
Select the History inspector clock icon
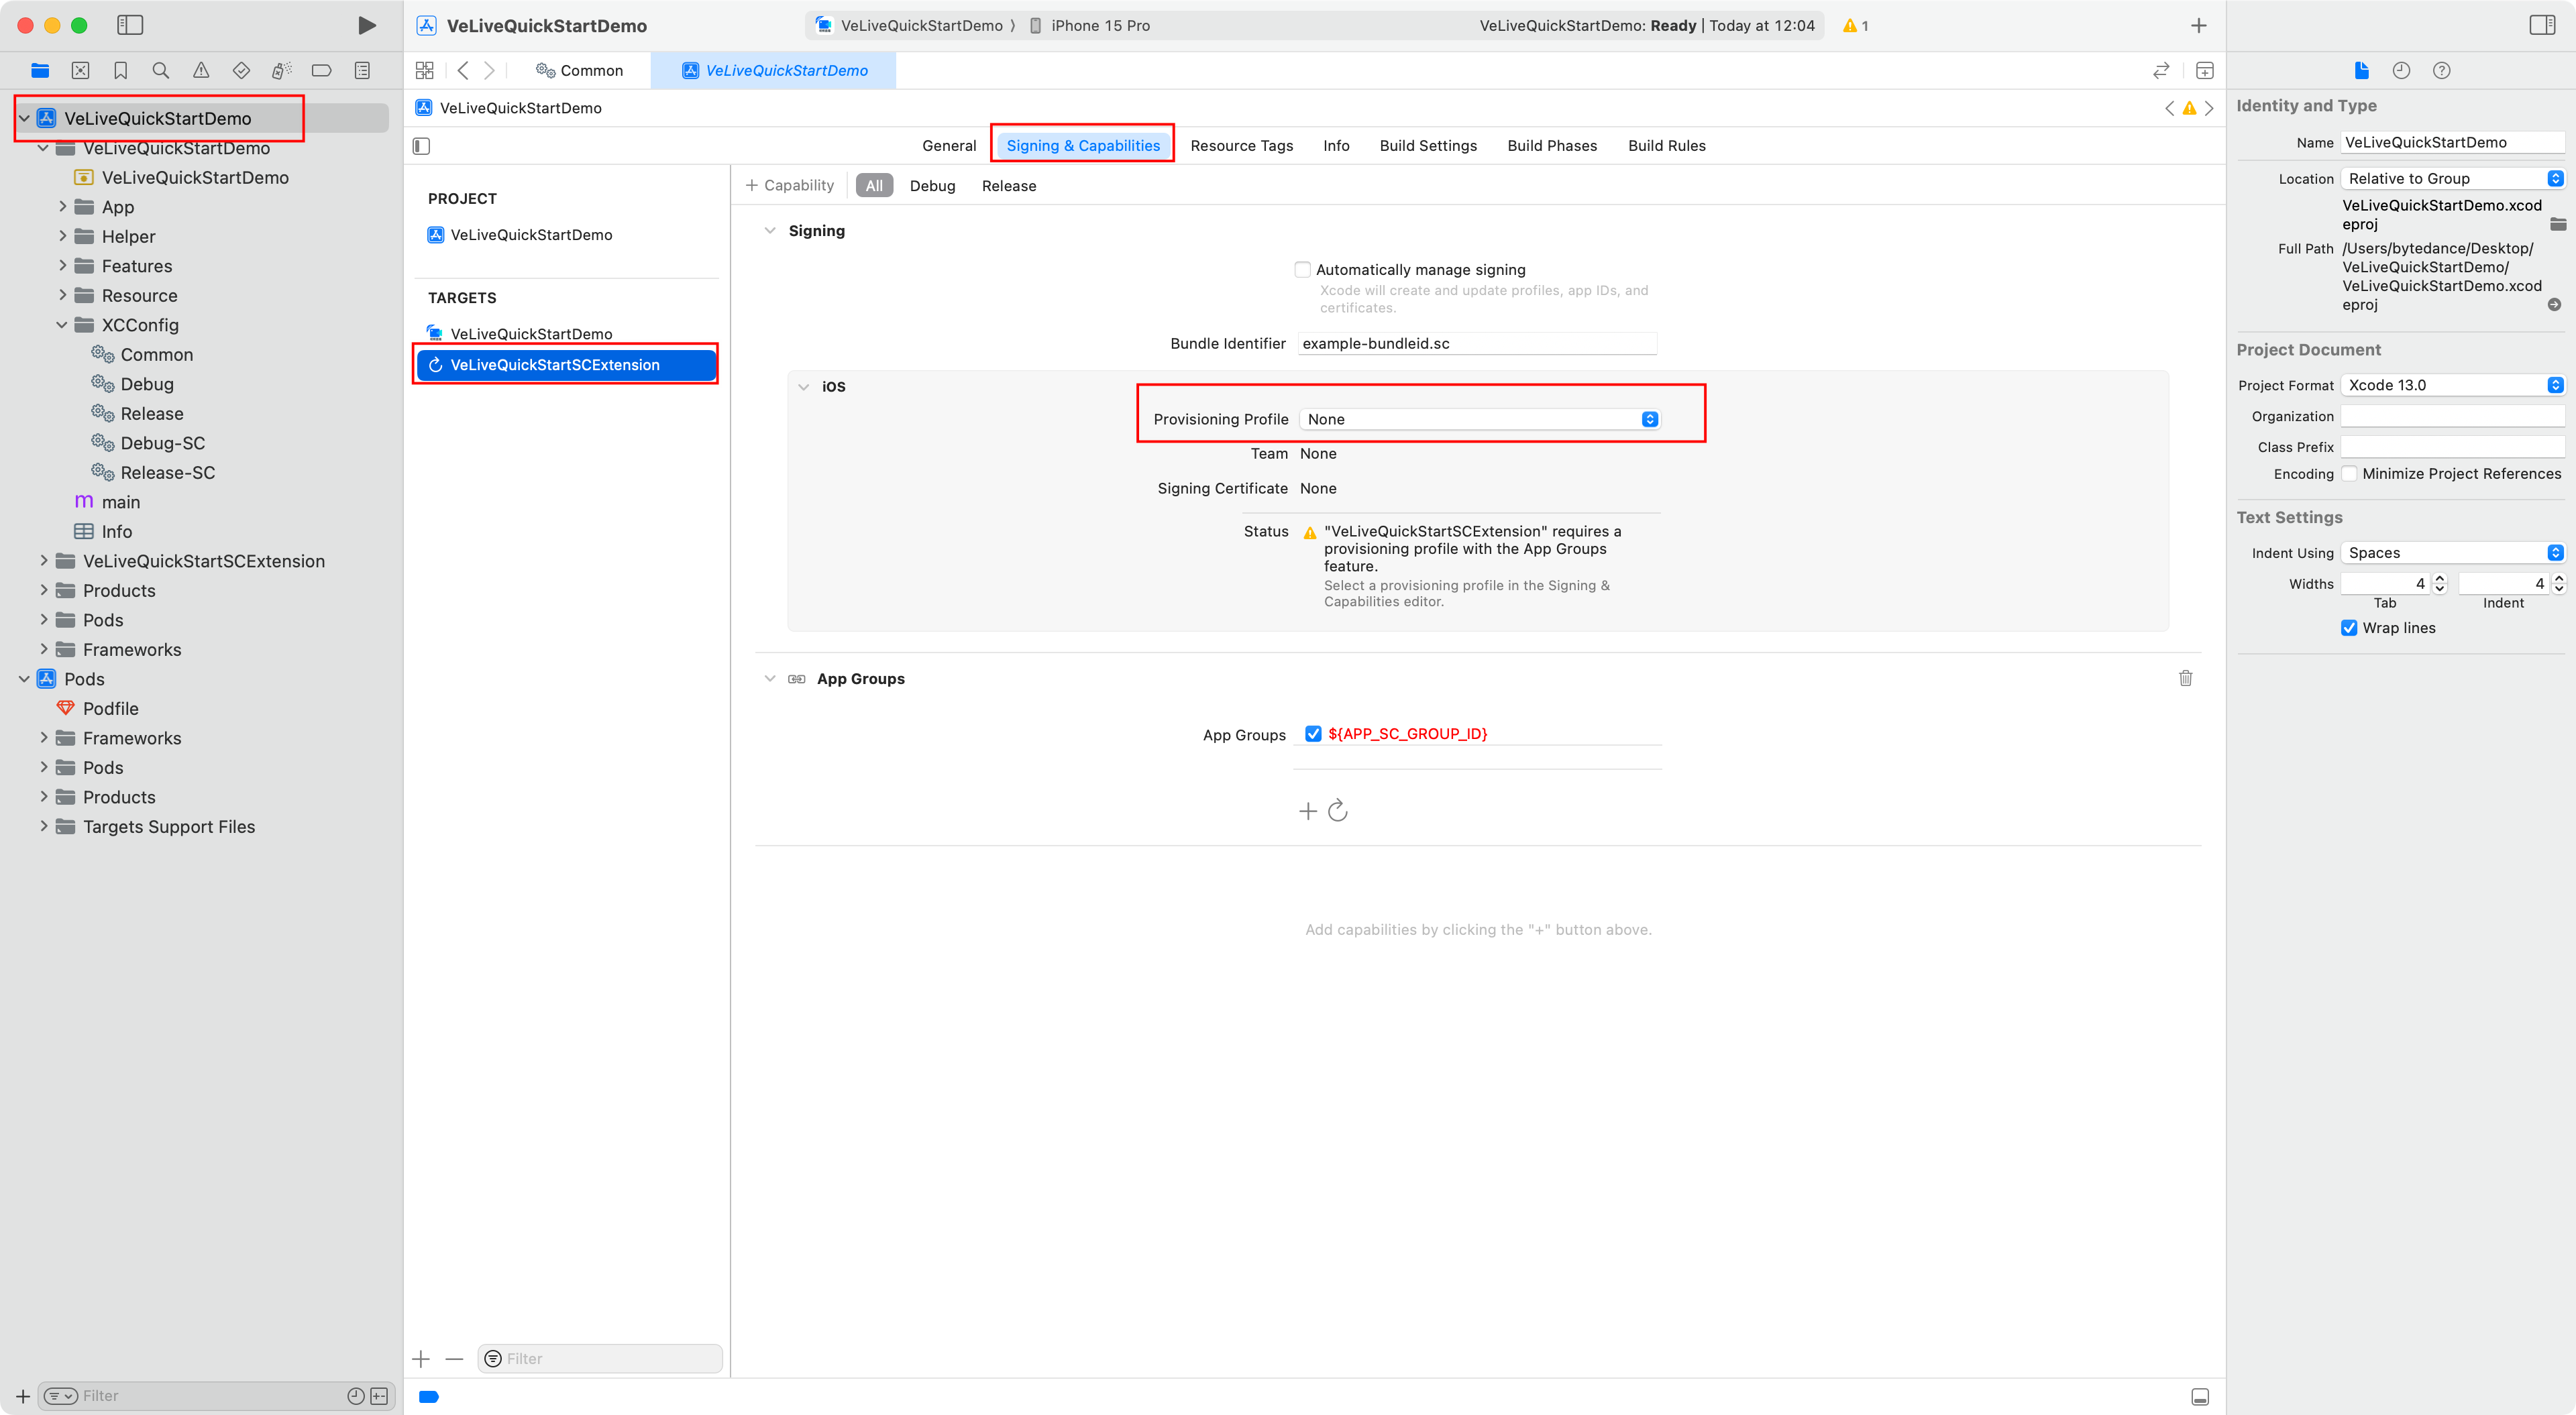click(x=2401, y=70)
